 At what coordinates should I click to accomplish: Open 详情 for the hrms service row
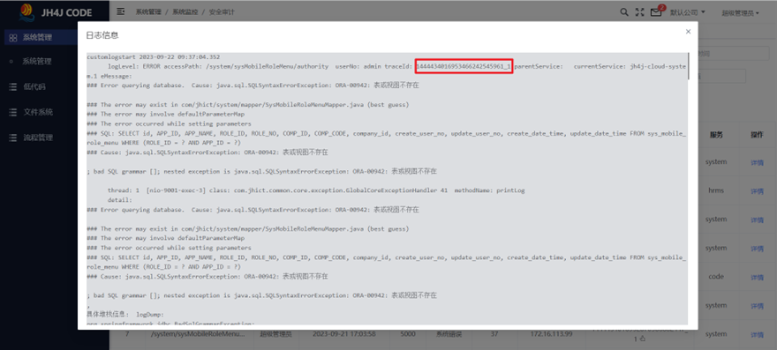[757, 191]
